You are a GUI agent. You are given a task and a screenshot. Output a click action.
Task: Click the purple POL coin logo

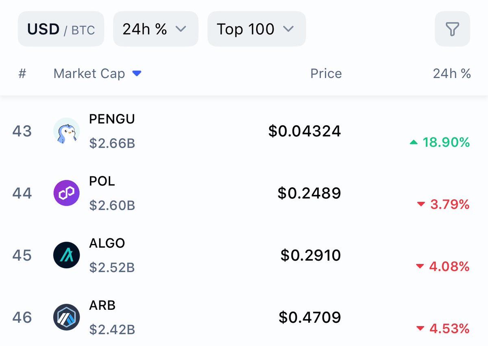(x=66, y=193)
